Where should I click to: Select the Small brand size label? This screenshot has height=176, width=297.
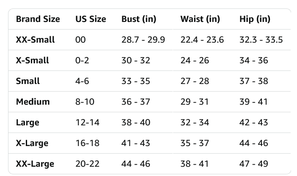tap(27, 81)
